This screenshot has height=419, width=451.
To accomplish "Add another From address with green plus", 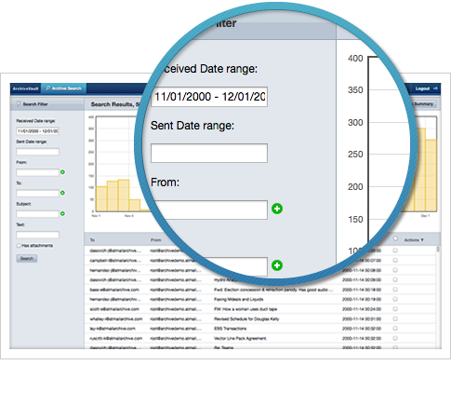I will point(62,172).
